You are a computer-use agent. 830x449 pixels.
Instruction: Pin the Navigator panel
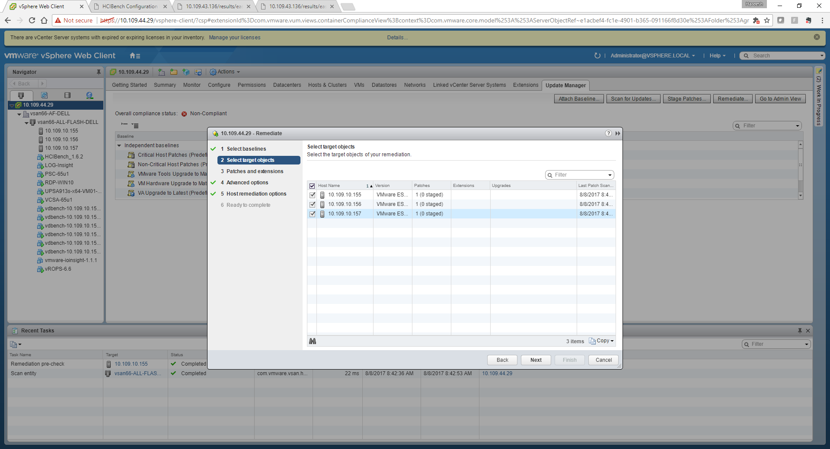(99, 72)
